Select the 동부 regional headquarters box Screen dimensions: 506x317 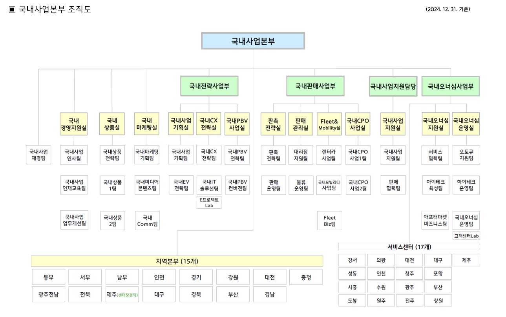[x=48, y=277]
